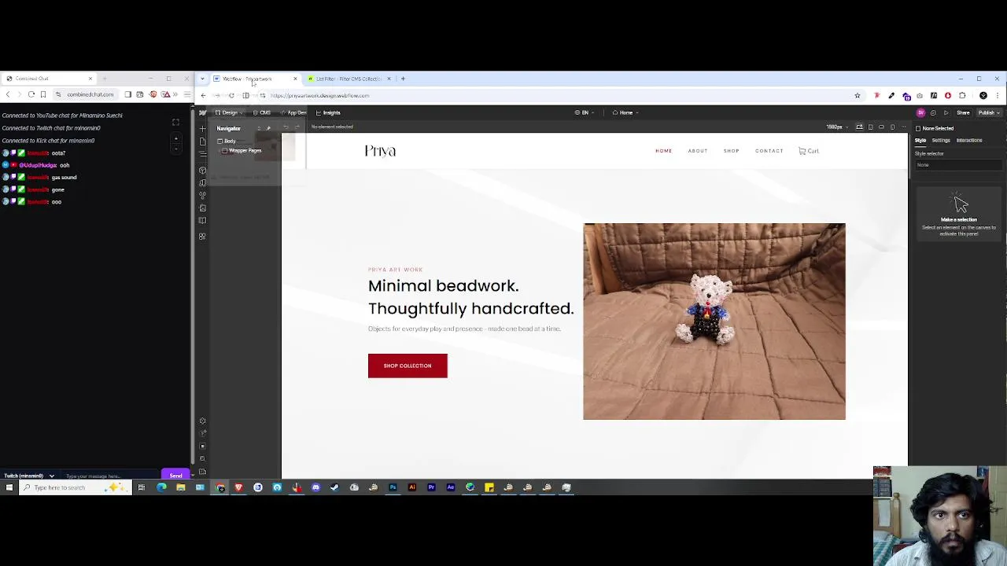Select the Style tab in right panel
The height and width of the screenshot is (566, 1007).
coord(920,140)
